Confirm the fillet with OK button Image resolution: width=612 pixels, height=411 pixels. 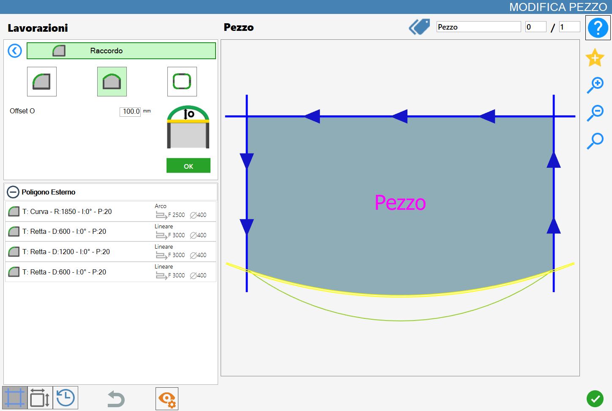tap(189, 166)
